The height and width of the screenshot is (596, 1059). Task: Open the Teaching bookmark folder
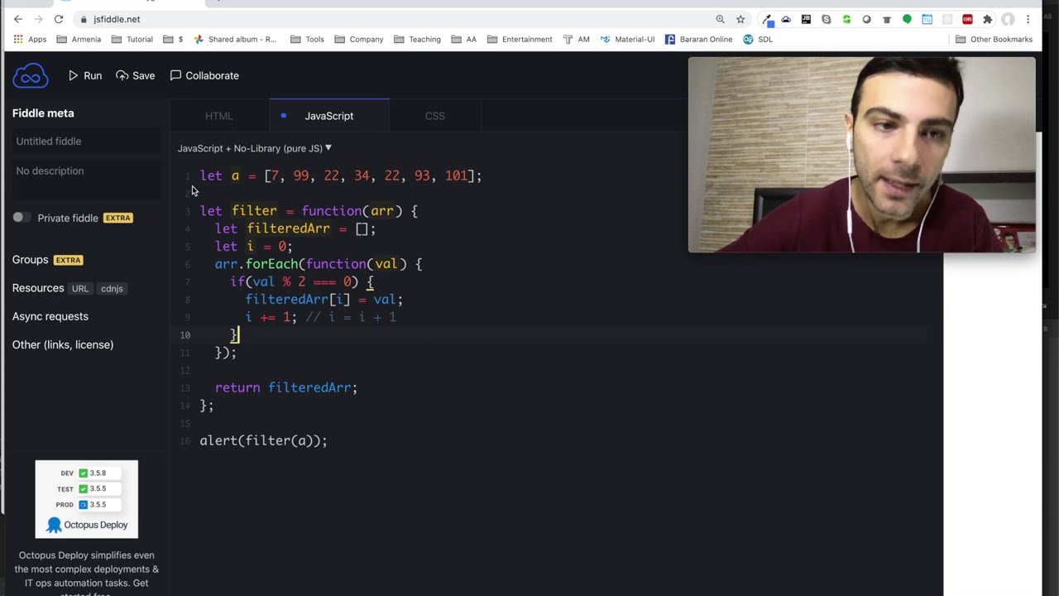click(x=417, y=40)
